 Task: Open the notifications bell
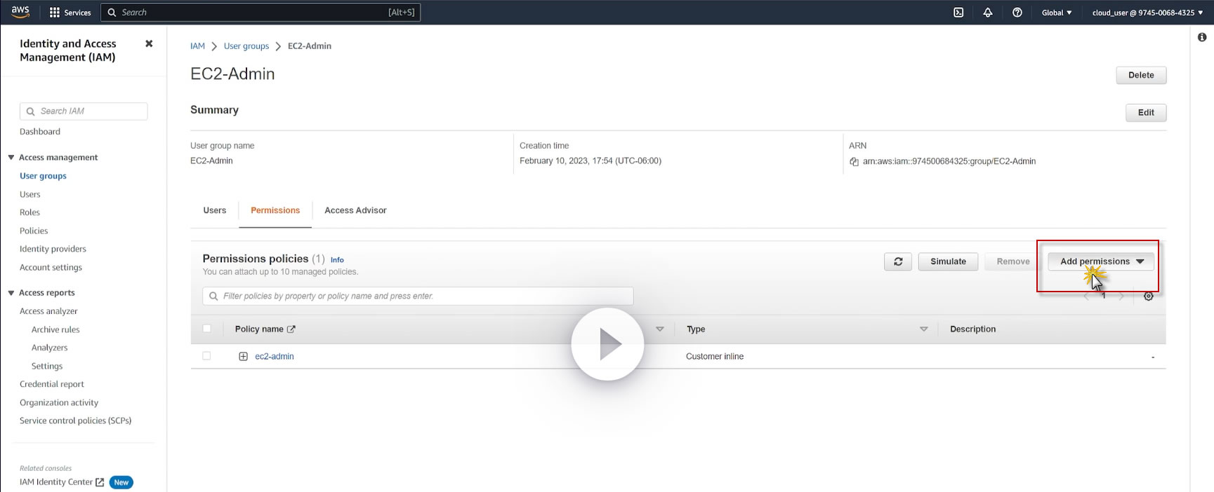(x=988, y=13)
